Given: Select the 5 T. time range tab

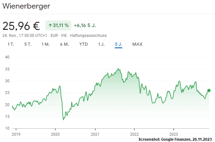Looking at the screenshot, I should pos(28,44).
